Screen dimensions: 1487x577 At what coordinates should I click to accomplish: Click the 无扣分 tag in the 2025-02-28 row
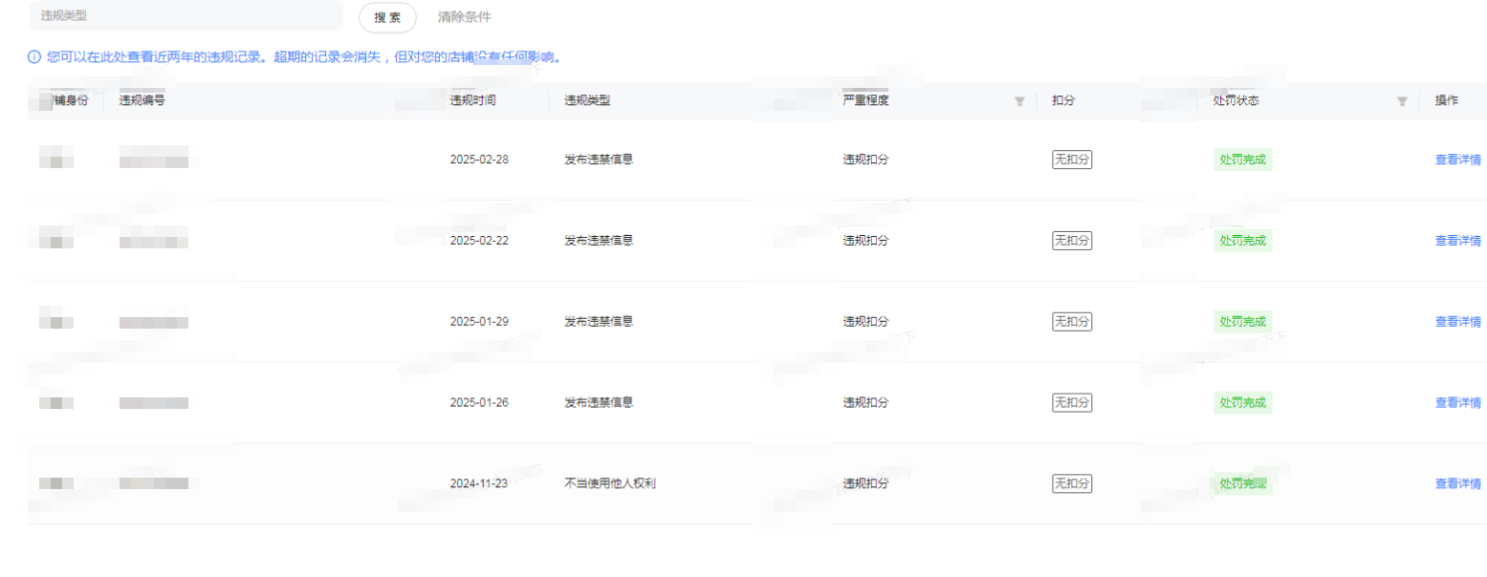point(1071,160)
